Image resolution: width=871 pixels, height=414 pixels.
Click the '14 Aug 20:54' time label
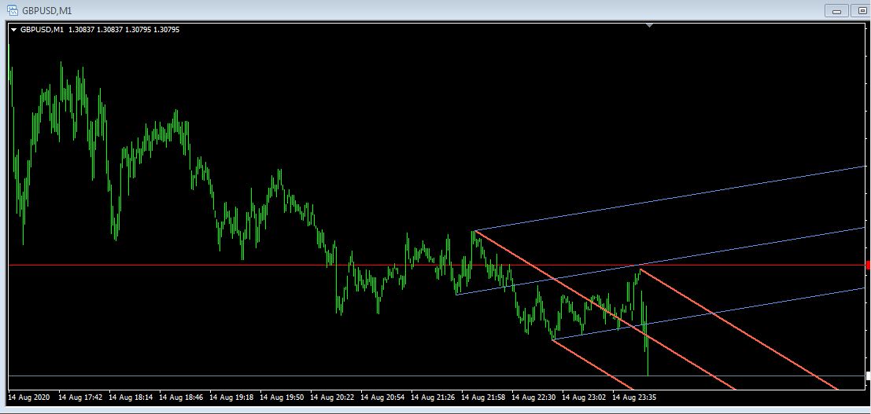(x=382, y=398)
